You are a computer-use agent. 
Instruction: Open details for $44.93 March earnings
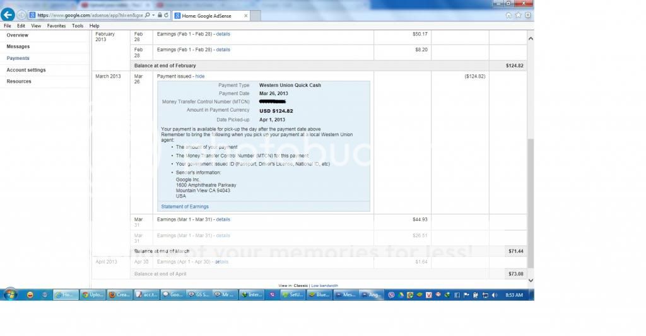(223, 219)
